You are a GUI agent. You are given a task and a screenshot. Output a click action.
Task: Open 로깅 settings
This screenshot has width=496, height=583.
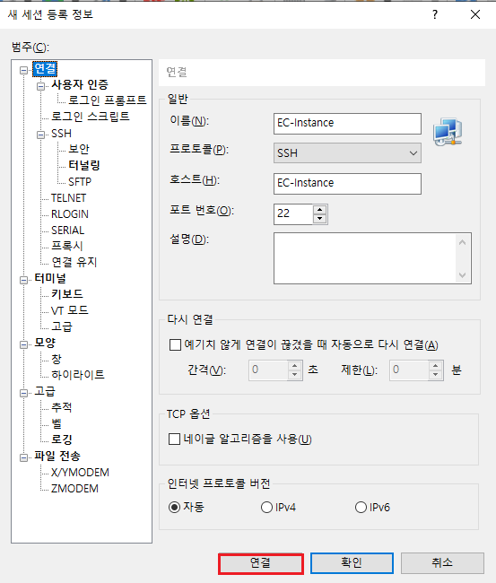[x=62, y=439]
